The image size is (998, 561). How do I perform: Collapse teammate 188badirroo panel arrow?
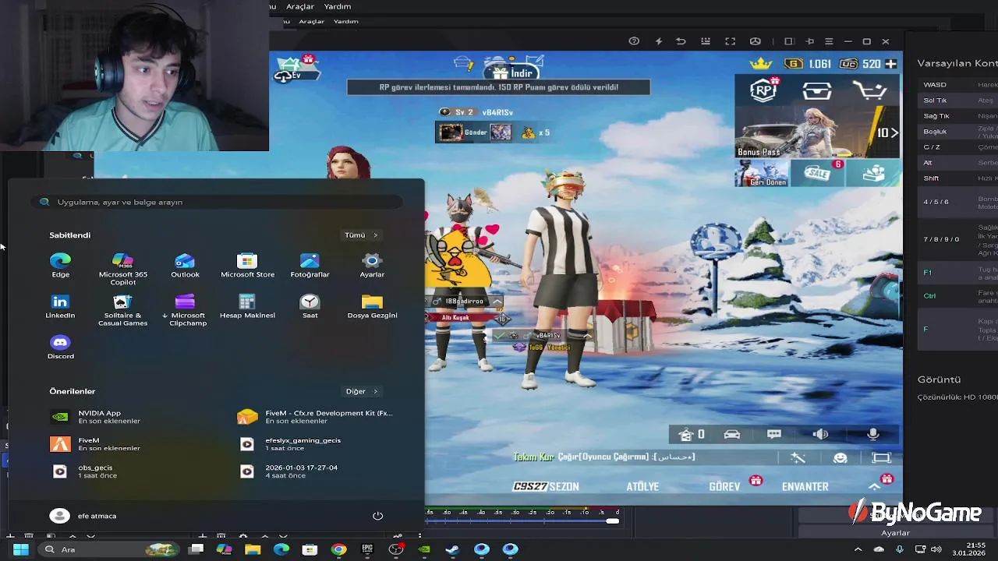click(x=497, y=301)
